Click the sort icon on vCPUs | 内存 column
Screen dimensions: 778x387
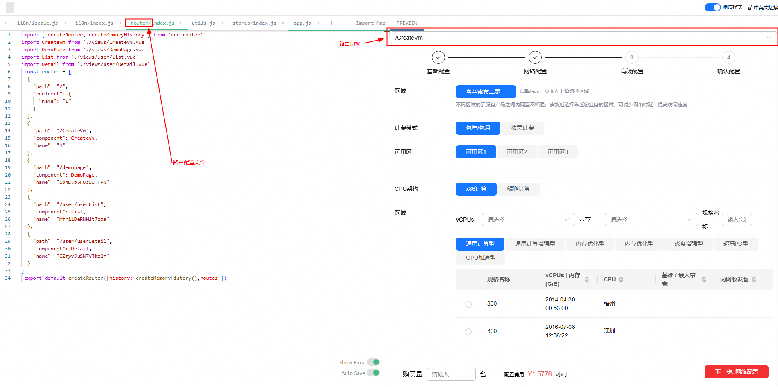pyautogui.click(x=587, y=279)
